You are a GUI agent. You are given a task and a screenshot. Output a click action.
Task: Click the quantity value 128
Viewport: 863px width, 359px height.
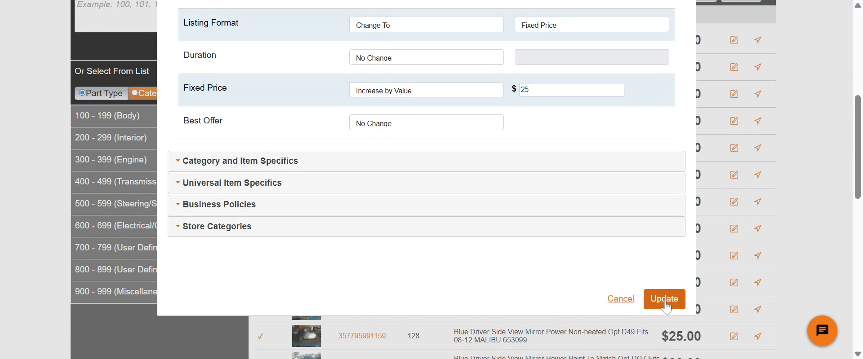[x=414, y=336]
